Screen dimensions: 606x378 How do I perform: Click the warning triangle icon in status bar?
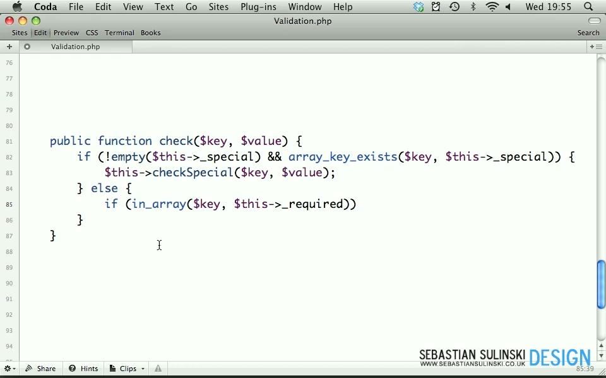158,369
